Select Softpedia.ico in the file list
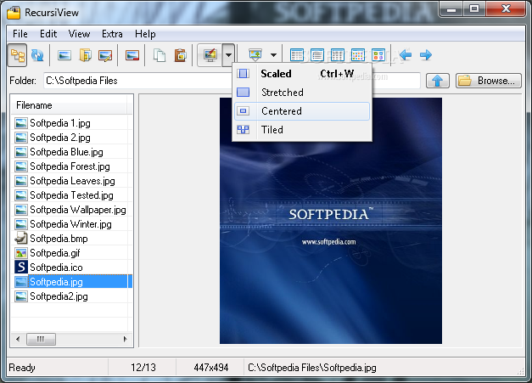This screenshot has height=383, width=532. point(56,268)
